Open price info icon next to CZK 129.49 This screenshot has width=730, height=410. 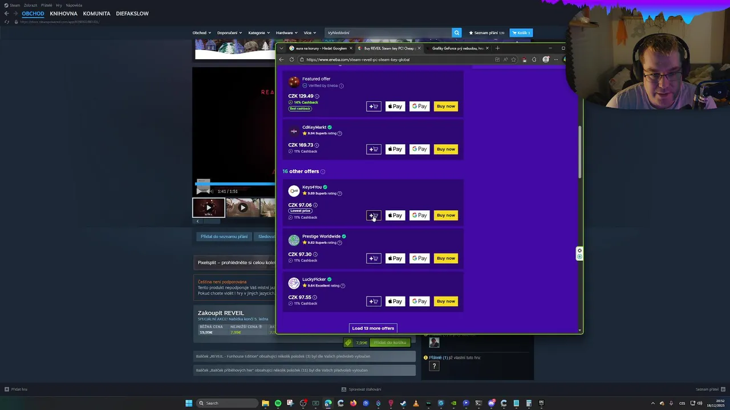coord(317,96)
